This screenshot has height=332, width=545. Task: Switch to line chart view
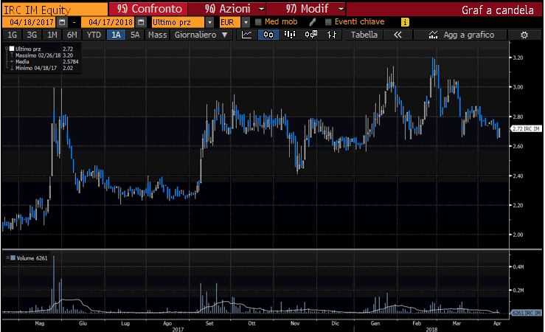click(x=247, y=35)
